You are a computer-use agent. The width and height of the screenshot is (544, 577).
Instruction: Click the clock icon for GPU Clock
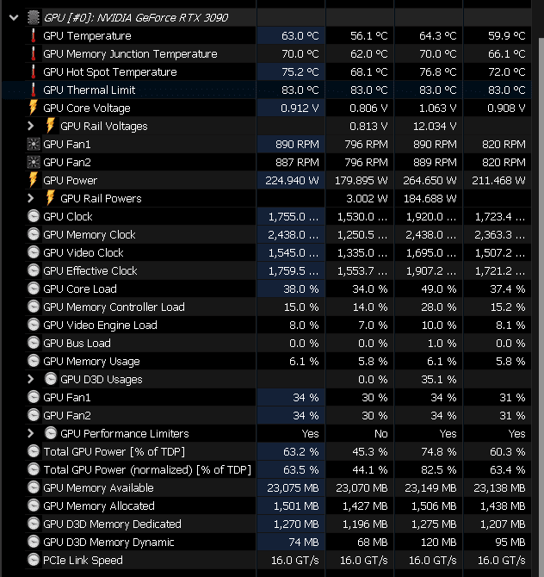coord(34,216)
